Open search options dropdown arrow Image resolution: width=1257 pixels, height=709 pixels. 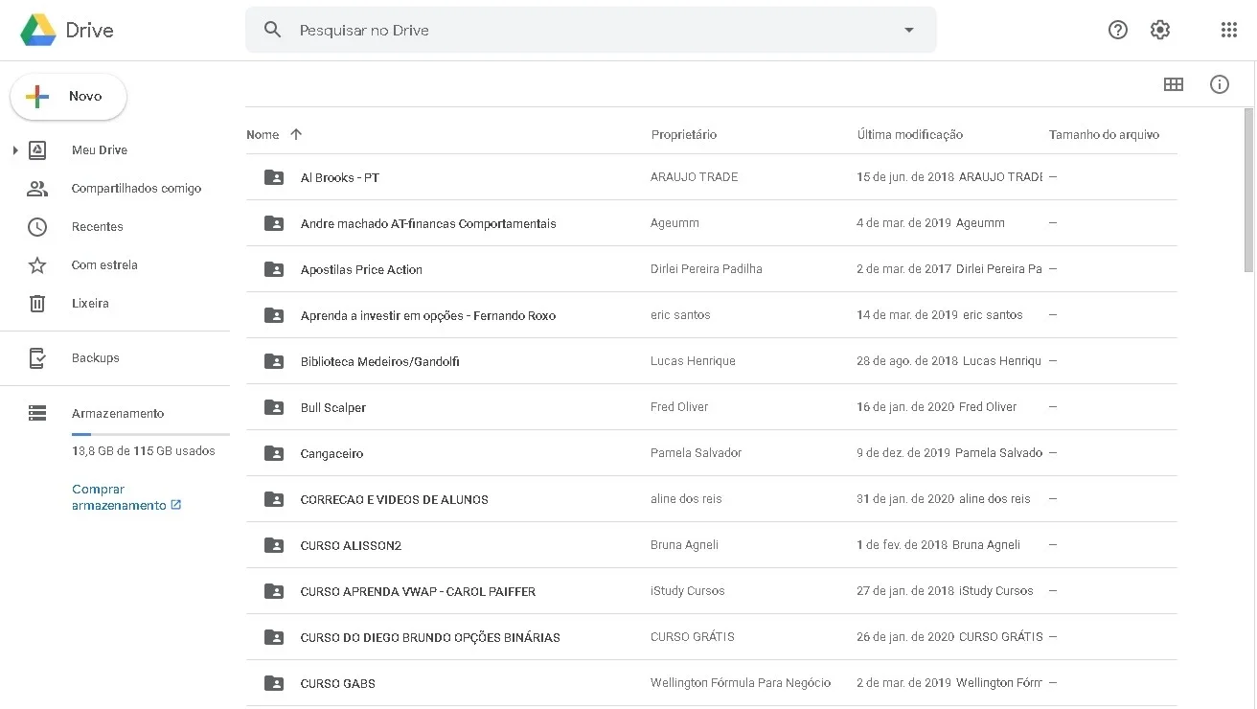coord(909,30)
